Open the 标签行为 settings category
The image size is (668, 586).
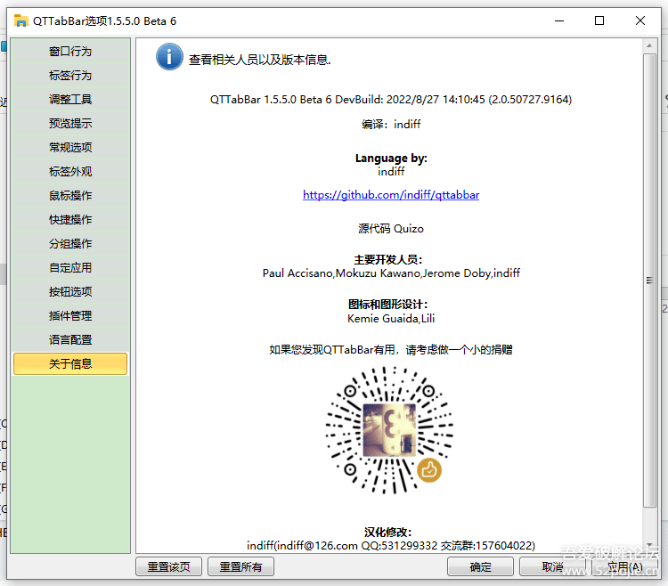coord(70,76)
